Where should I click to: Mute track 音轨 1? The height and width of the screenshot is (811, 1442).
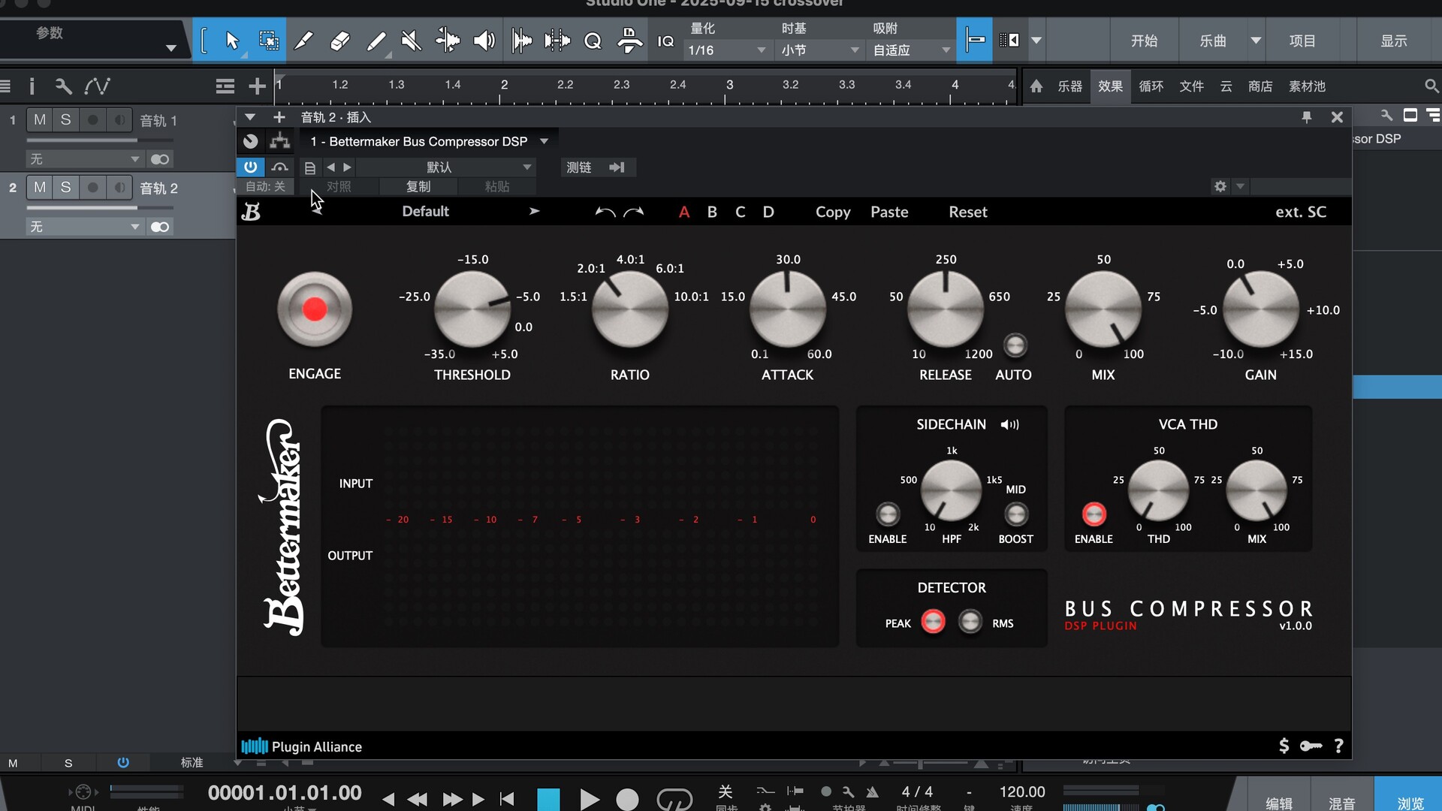click(40, 120)
